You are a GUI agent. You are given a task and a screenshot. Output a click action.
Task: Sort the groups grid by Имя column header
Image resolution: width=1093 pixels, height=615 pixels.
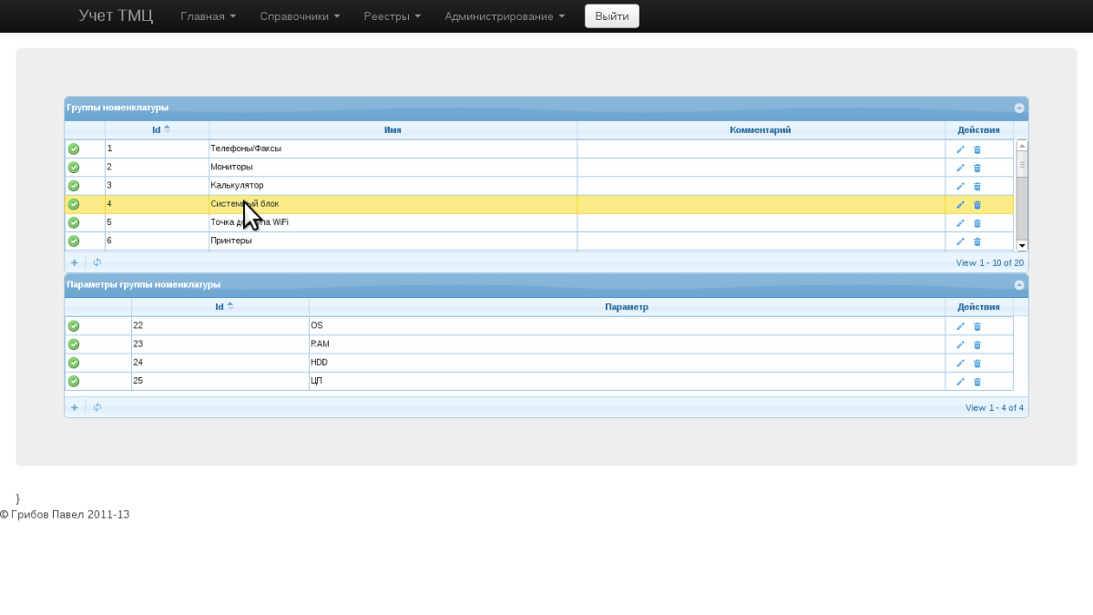(393, 130)
